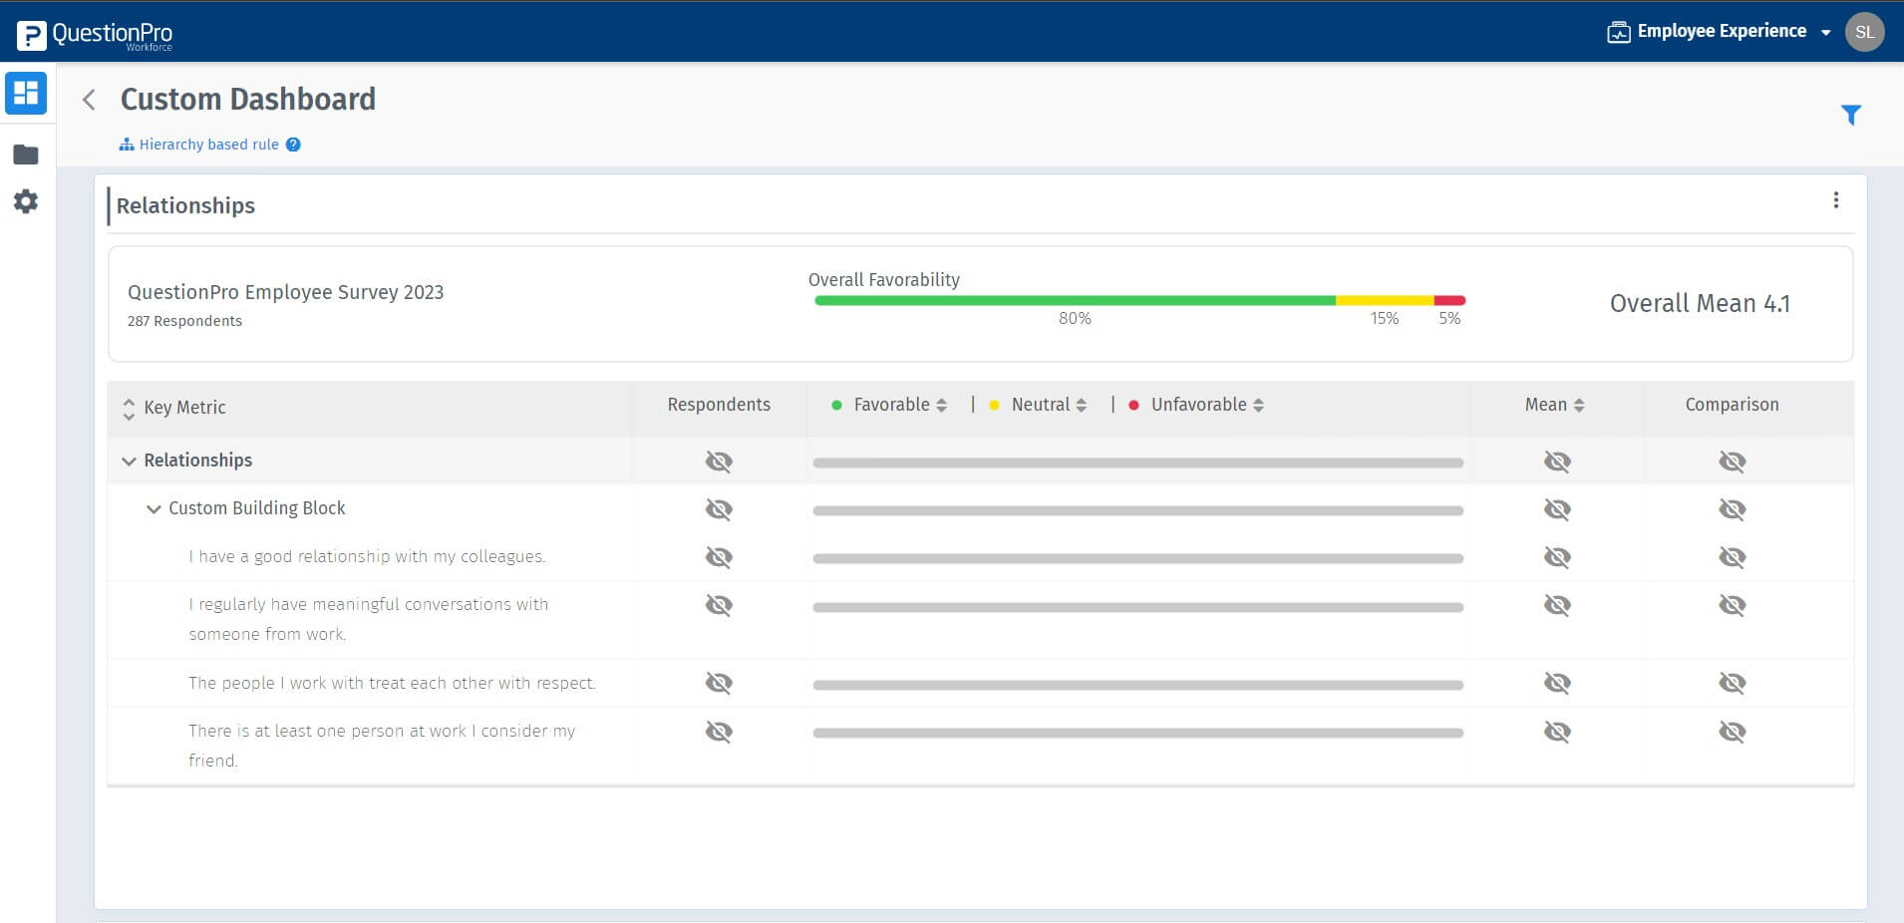The height and width of the screenshot is (923, 1904).
Task: Open Relationships widget three-dot menu
Action: (x=1835, y=200)
